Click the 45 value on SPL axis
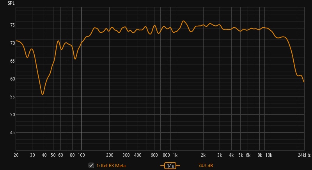Image resolution: width=312 pixels, height=170 pixels. click(x=12, y=133)
